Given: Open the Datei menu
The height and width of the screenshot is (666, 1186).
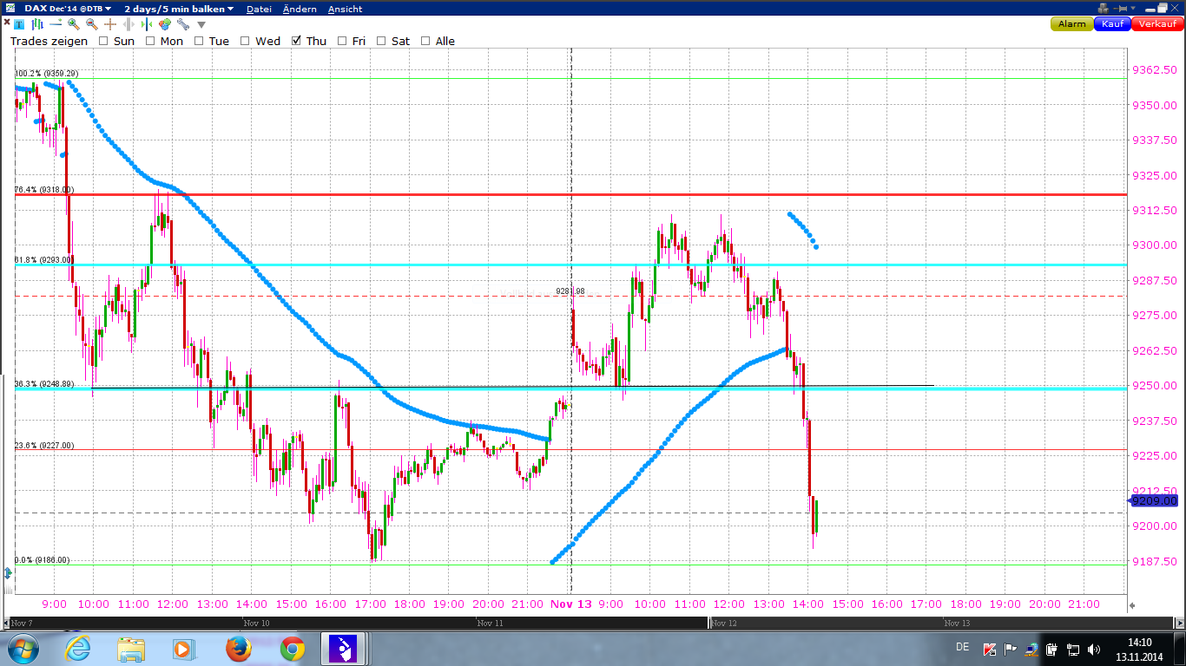Looking at the screenshot, I should tap(259, 9).
